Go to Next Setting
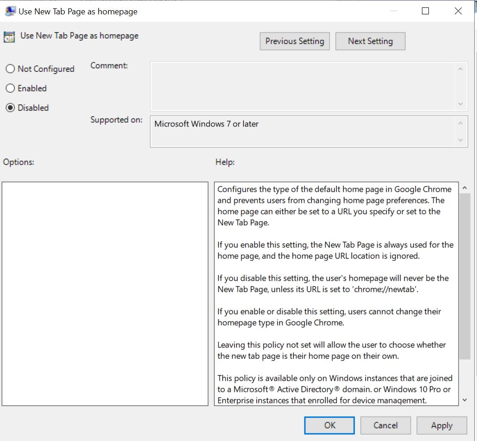This screenshot has height=441, width=477. click(x=370, y=41)
